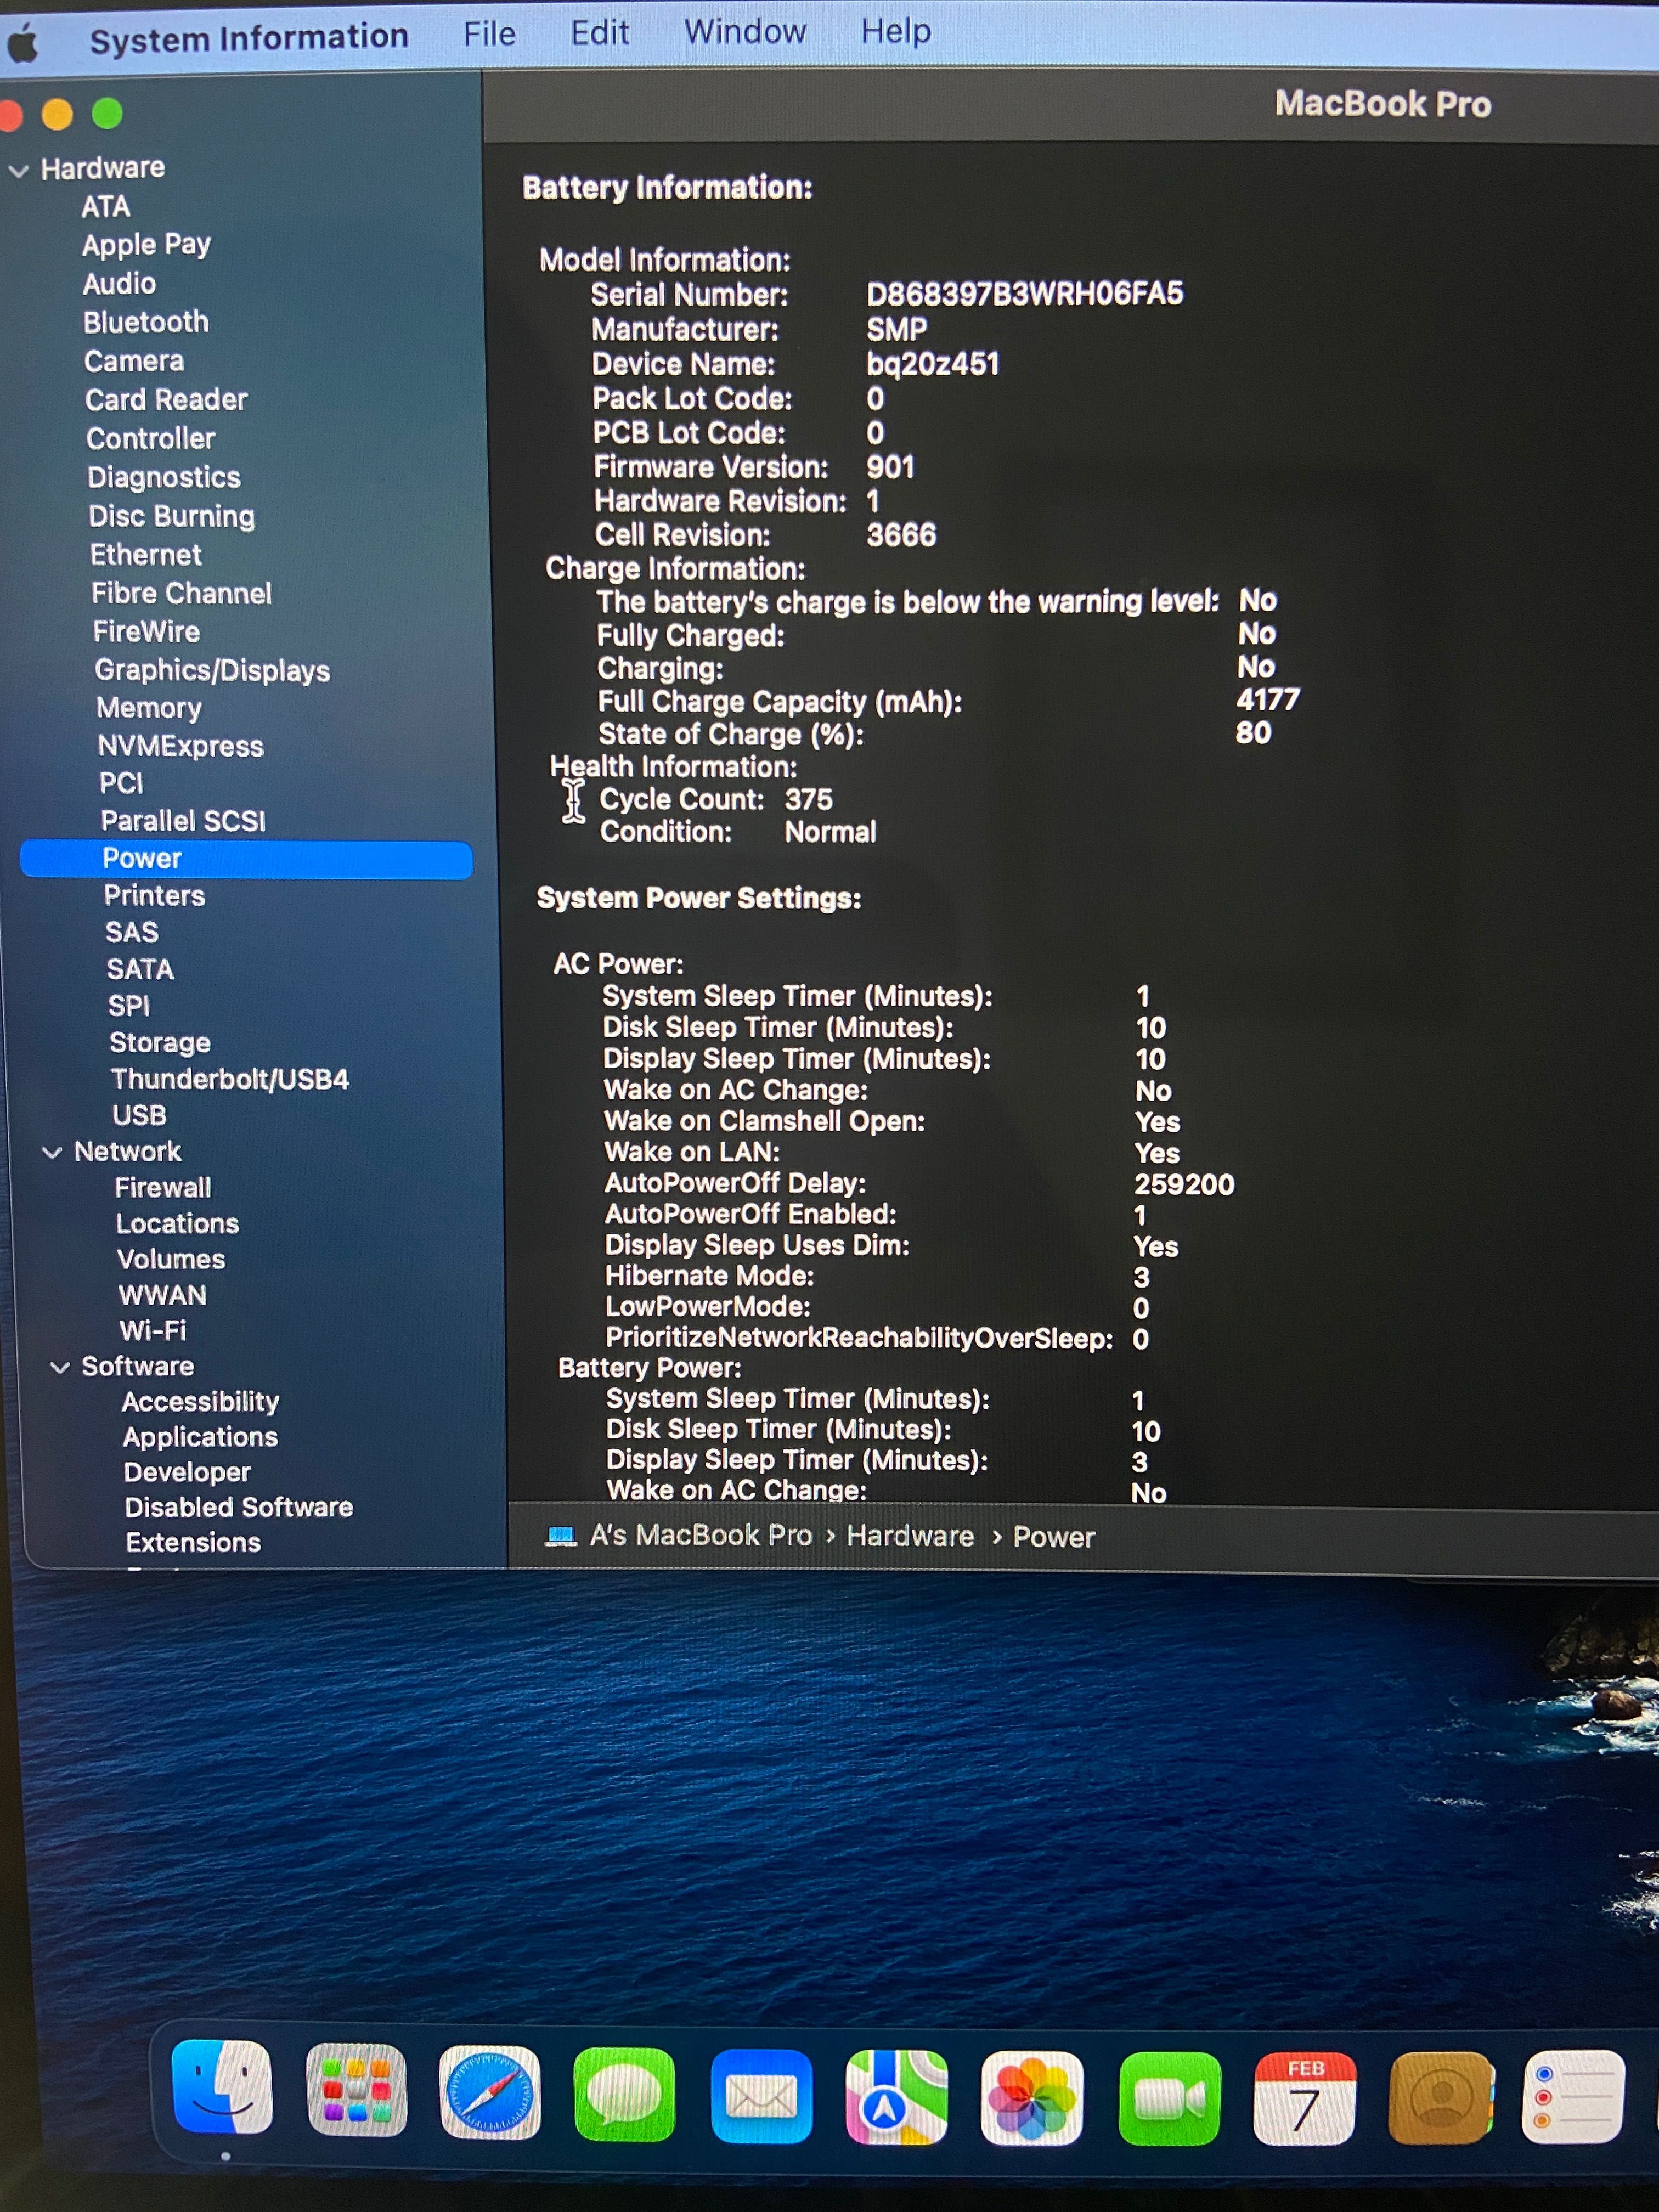Open the Help menu
This screenshot has height=2212, width=1659.
(896, 31)
